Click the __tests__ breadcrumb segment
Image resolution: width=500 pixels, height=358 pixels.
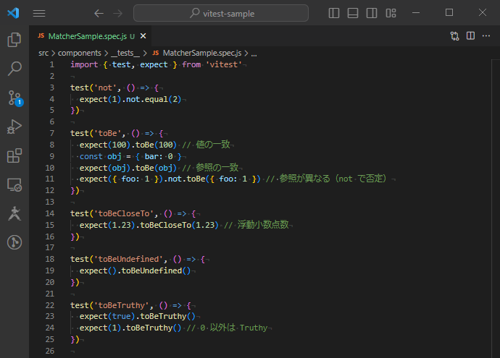pyautogui.click(x=125, y=53)
